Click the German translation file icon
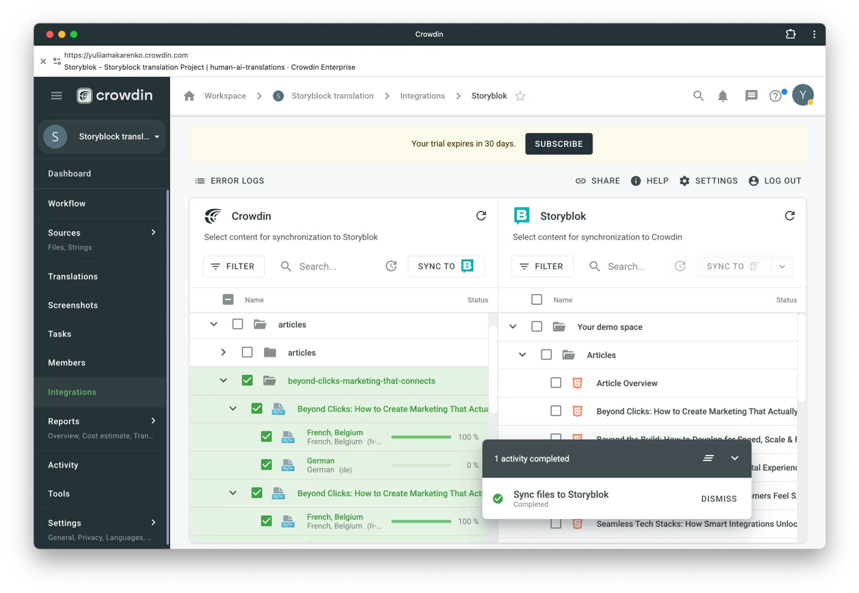 coord(288,465)
